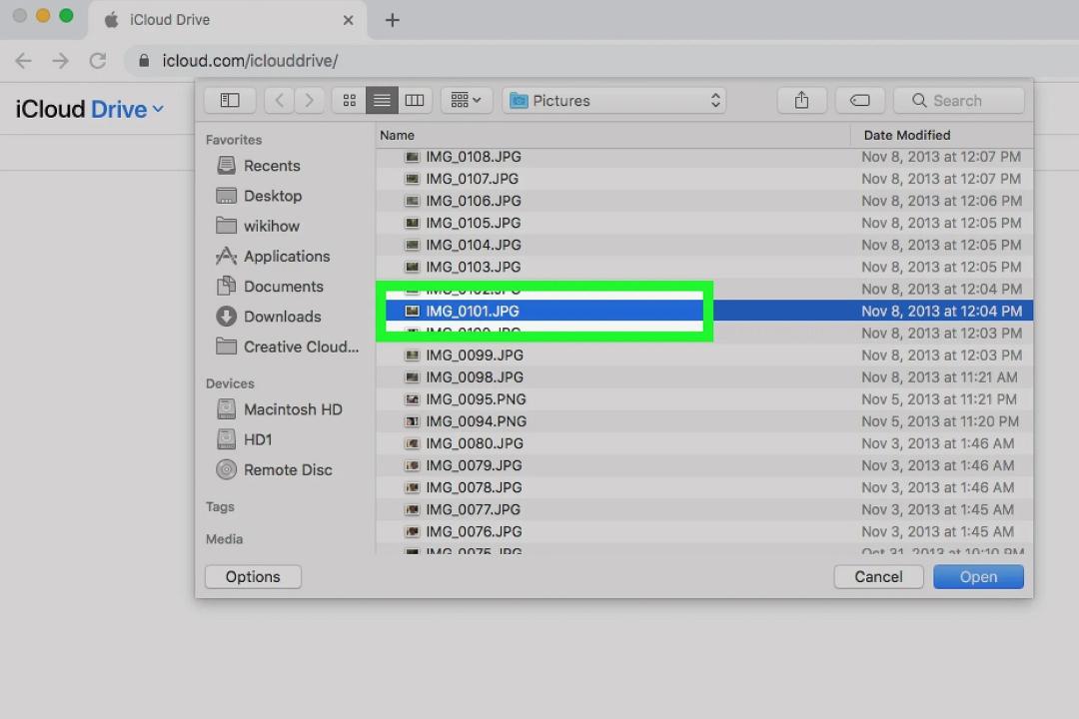Image resolution: width=1079 pixels, height=719 pixels.
Task: Switch to icon grid view
Action: [350, 101]
